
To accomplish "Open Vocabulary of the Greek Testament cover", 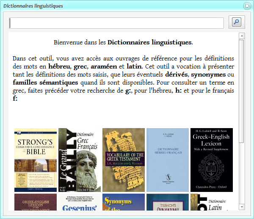I will point(124,160).
